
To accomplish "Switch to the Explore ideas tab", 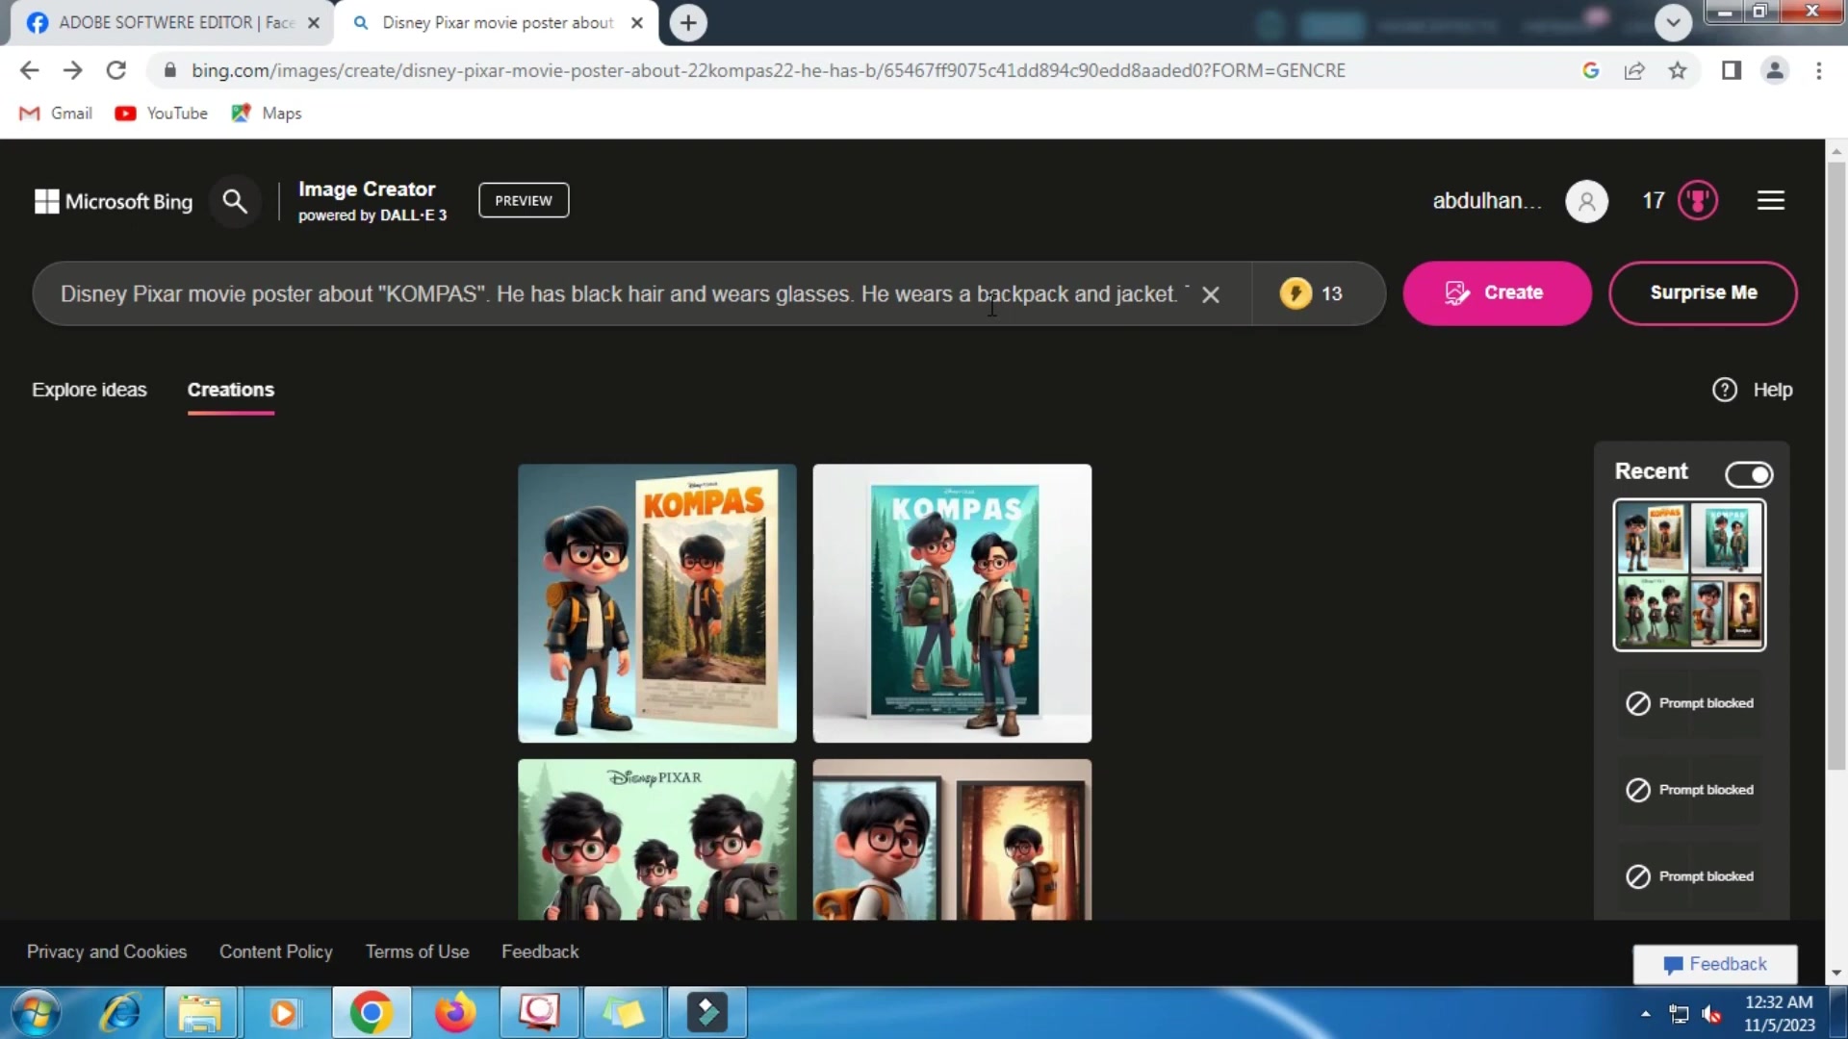I will click(x=89, y=390).
